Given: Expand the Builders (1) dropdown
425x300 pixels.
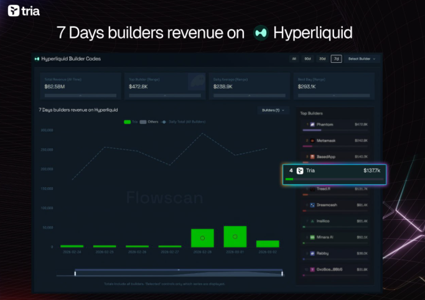Looking at the screenshot, I should click(x=273, y=110).
